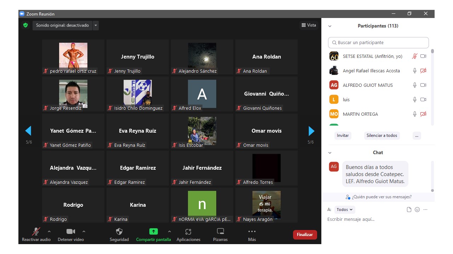
Task: Expand audio options arrow next to microphone
Action: [x=49, y=231]
